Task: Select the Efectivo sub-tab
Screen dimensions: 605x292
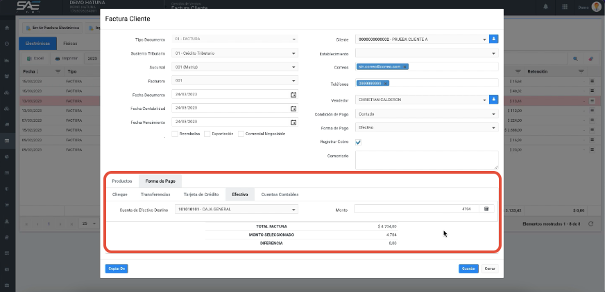Action: point(239,194)
